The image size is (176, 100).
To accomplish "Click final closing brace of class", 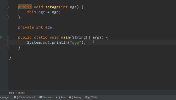I will point(10,58).
